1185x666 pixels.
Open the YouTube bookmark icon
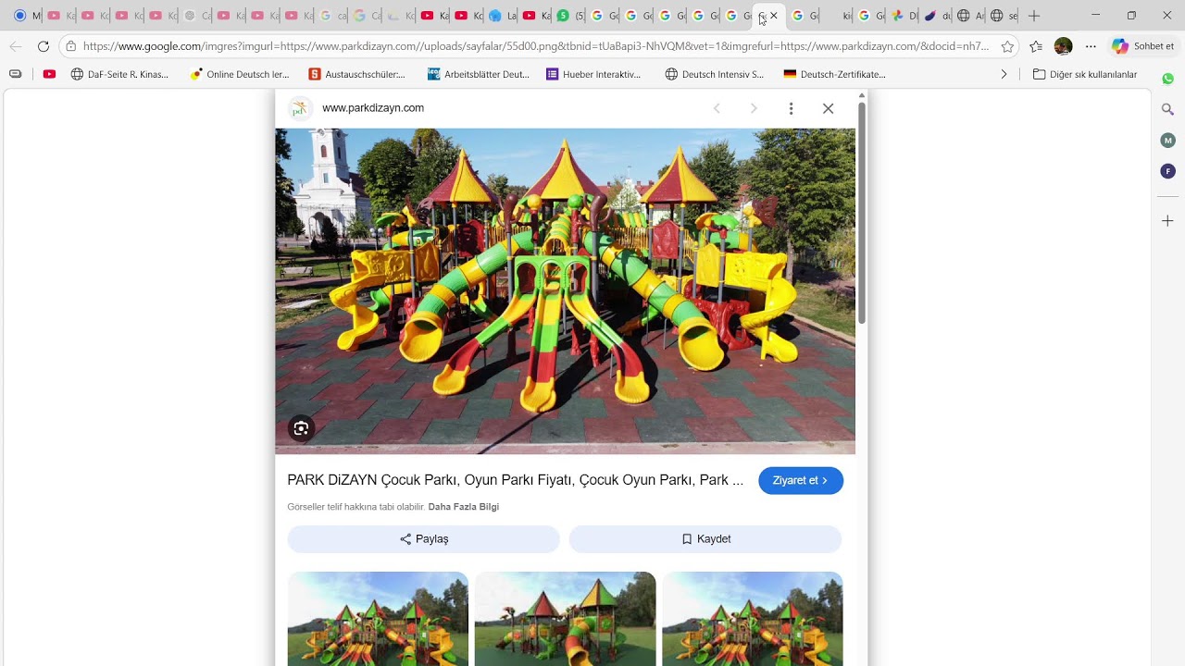(x=49, y=74)
